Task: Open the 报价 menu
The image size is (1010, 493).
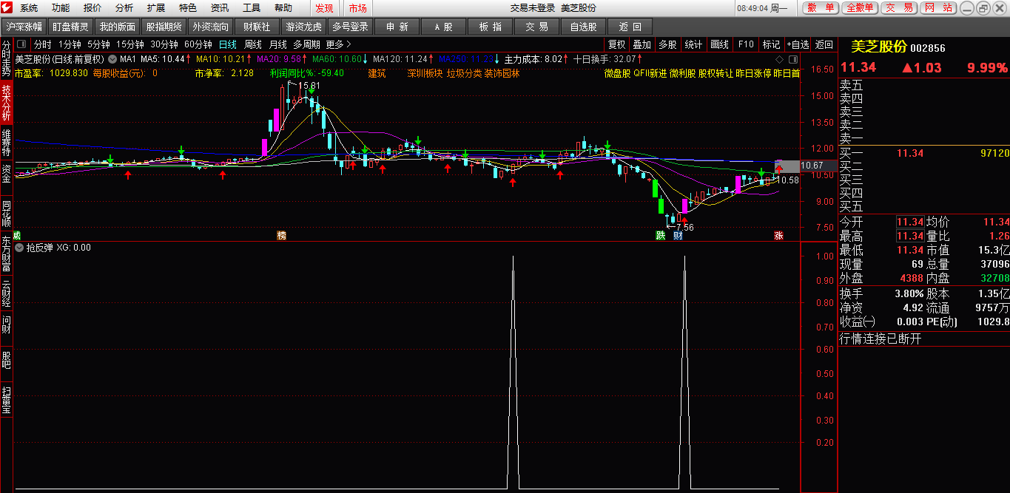Action: pyautogui.click(x=92, y=8)
